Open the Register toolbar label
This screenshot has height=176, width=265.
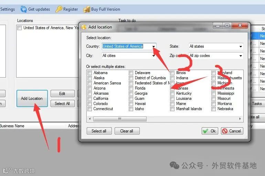click(71, 9)
